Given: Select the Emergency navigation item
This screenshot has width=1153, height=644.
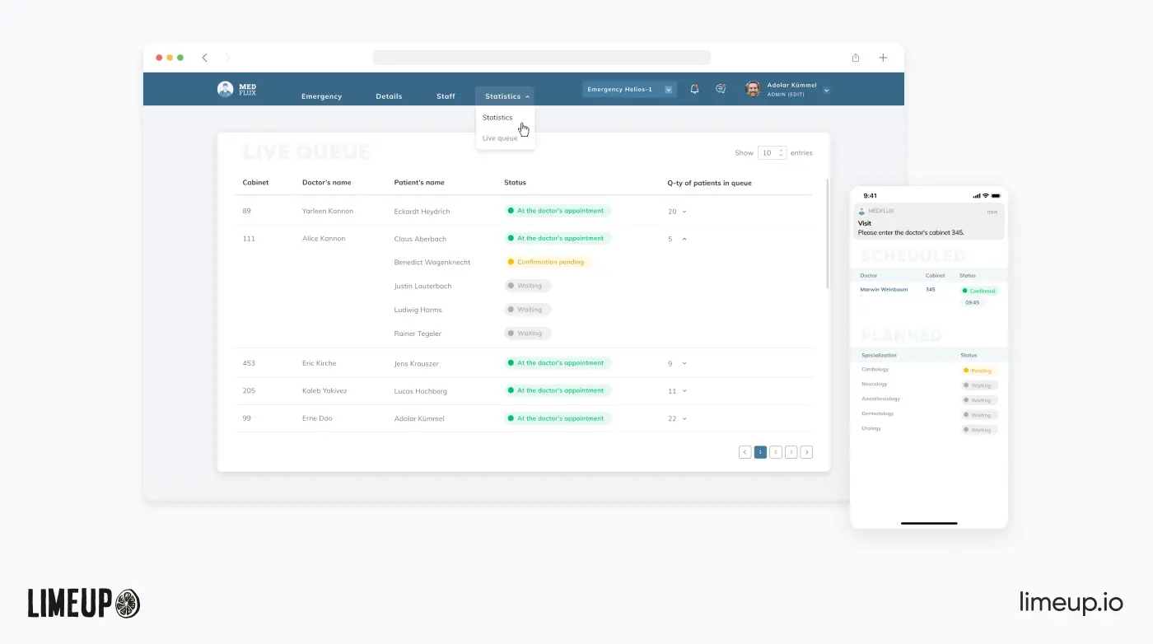Looking at the screenshot, I should pyautogui.click(x=322, y=96).
